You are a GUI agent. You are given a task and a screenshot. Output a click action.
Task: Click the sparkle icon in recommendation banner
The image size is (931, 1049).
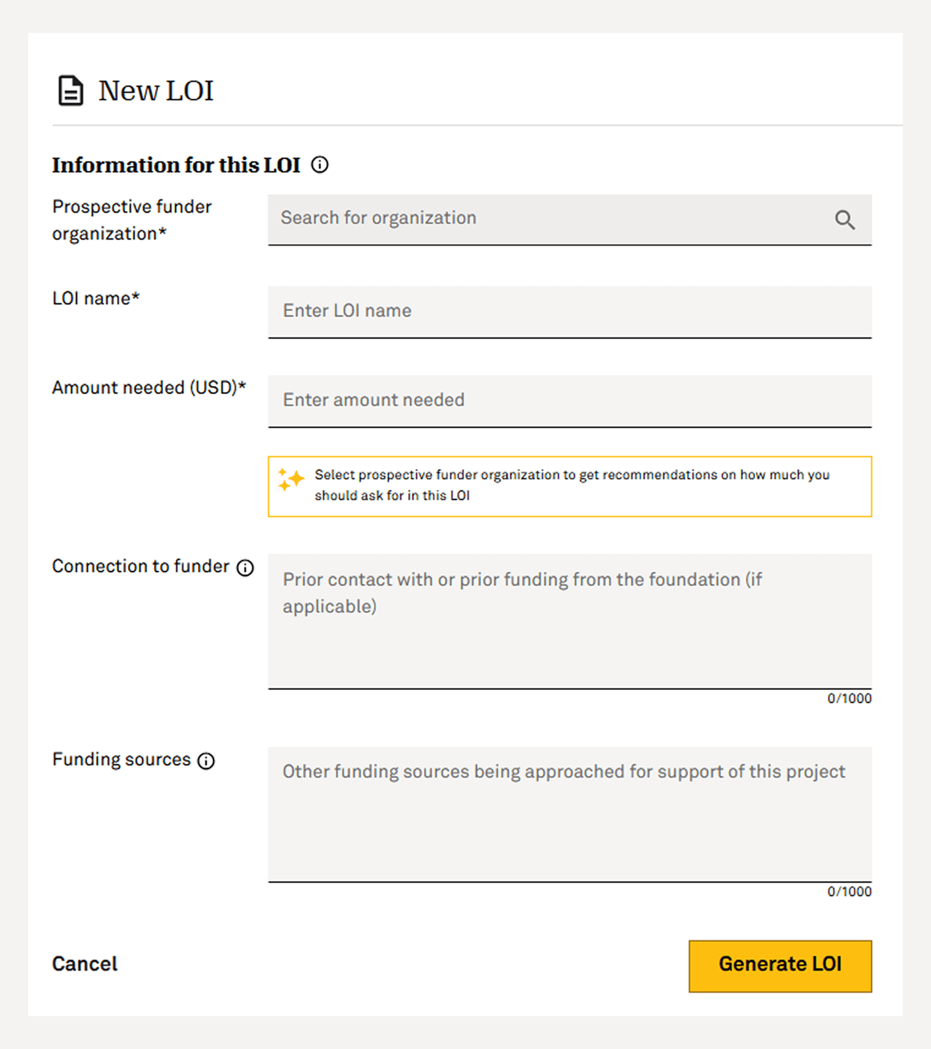pyautogui.click(x=291, y=480)
